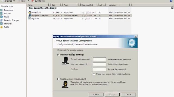The image size is (174, 97).
Task: Sort by the Name column header
Action: point(38,5)
